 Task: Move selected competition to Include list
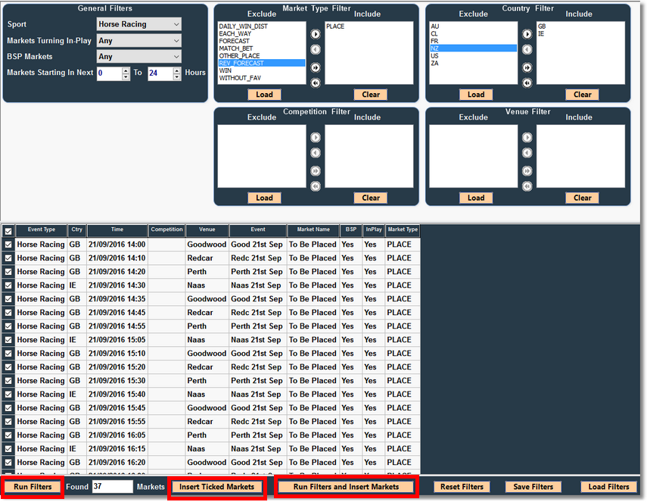[316, 138]
